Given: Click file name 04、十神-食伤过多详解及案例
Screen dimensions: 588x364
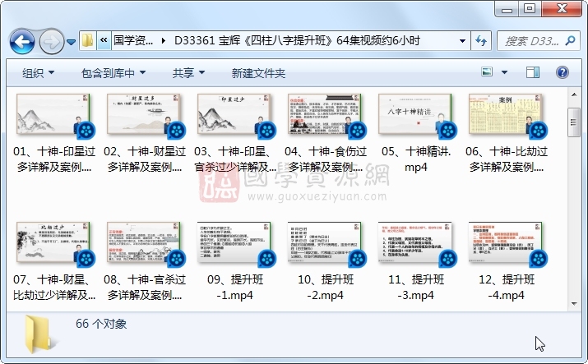Looking at the screenshot, I should tap(326, 159).
